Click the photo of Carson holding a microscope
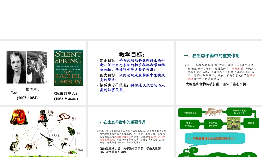Viewport: 262px width, 157px height. pos(37,67)
